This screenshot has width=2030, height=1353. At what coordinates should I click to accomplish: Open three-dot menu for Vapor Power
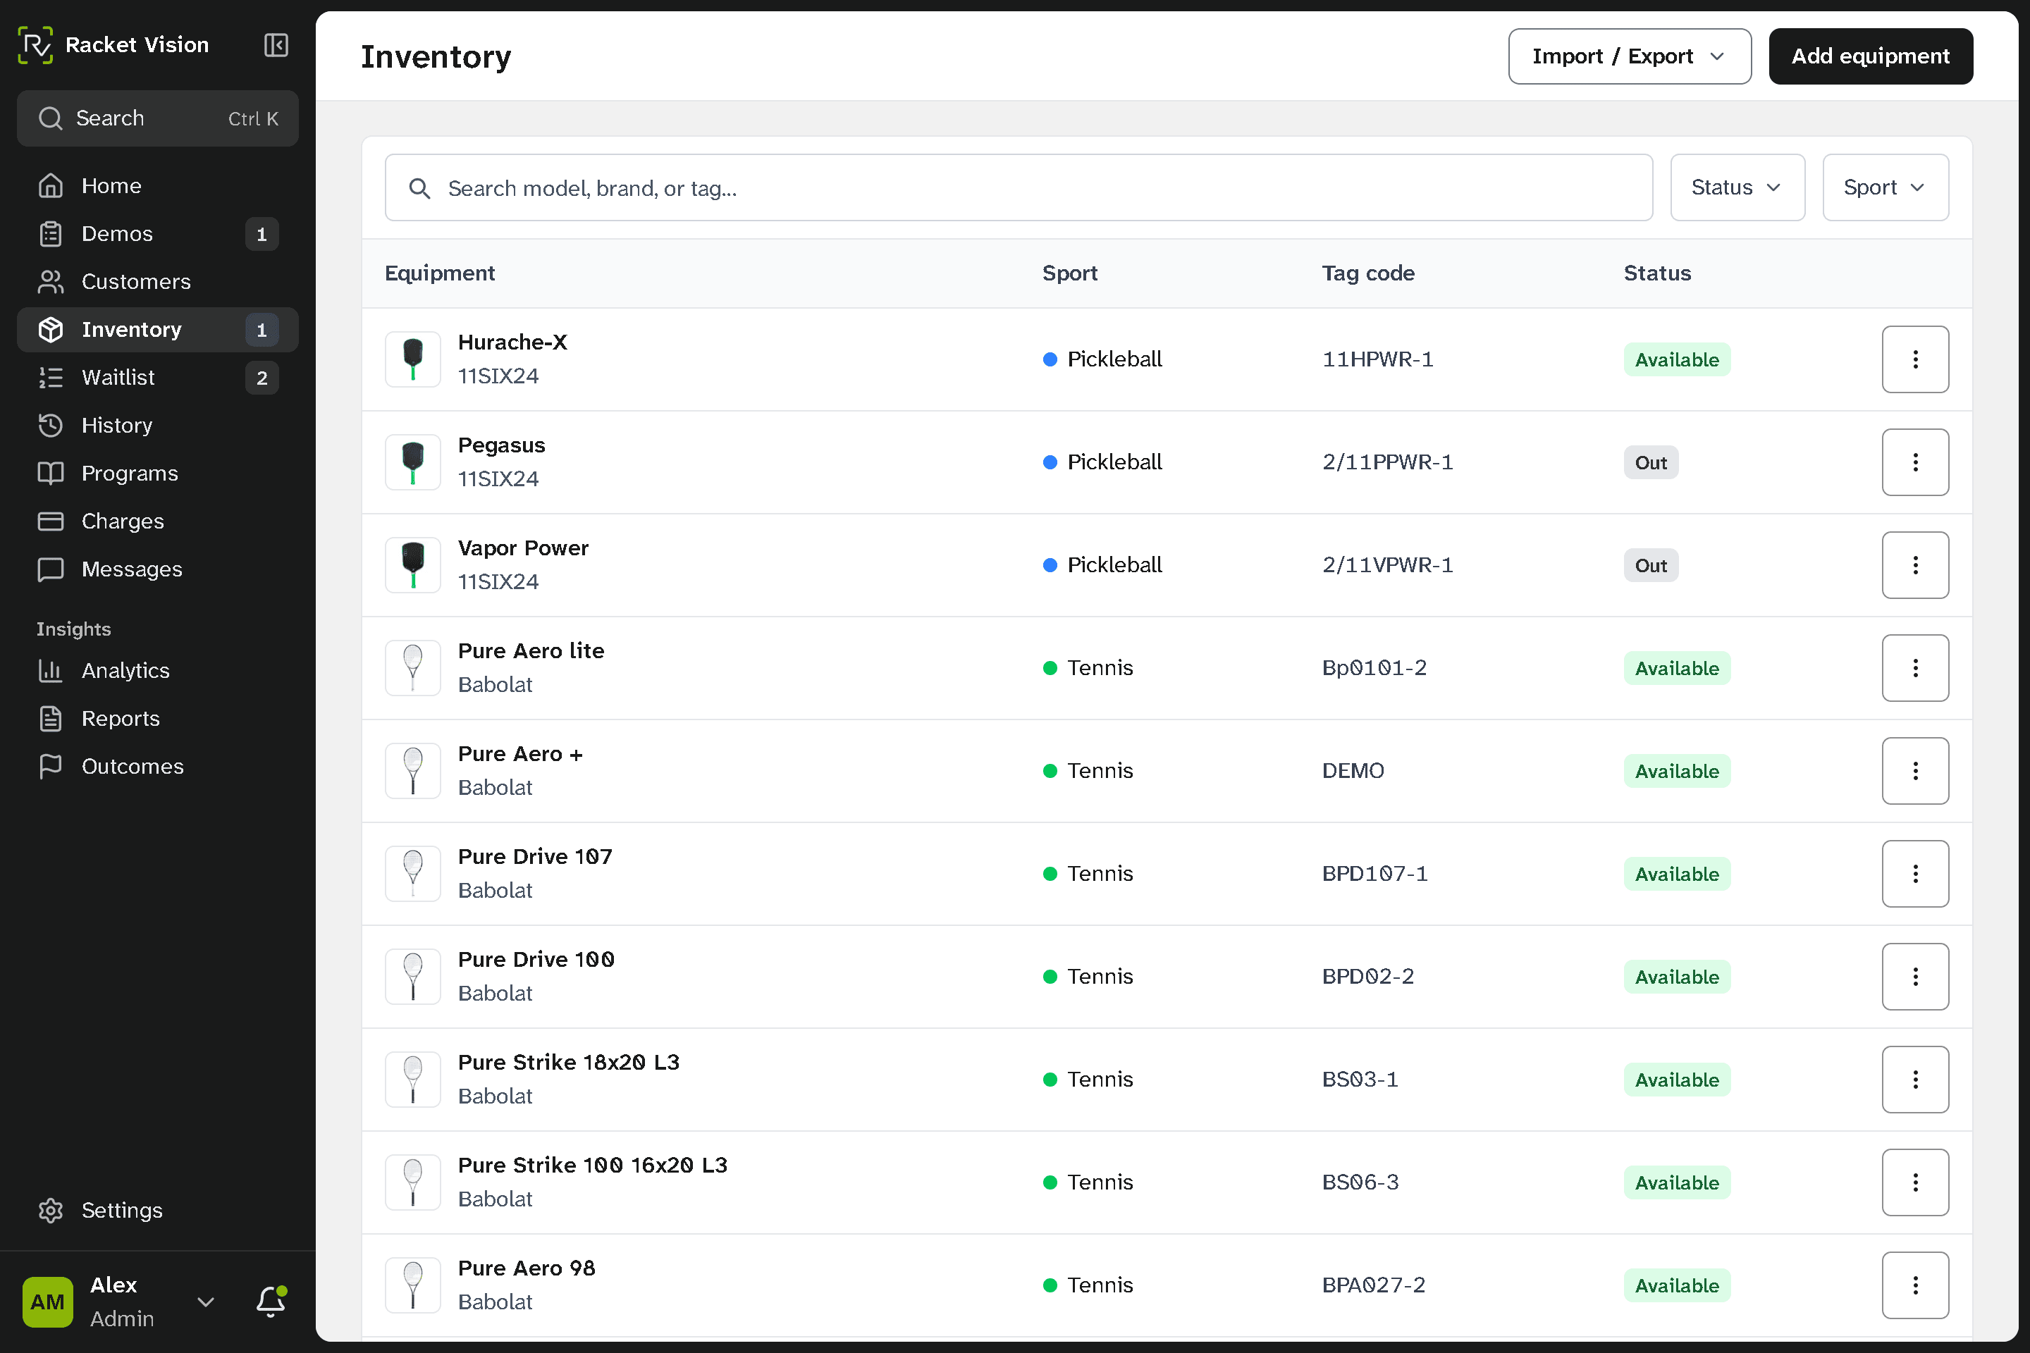click(1915, 564)
